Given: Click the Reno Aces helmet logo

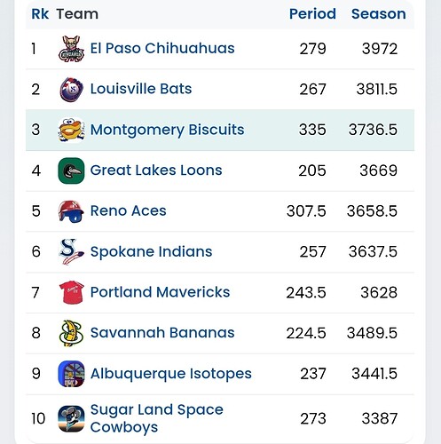Looking at the screenshot, I should pyautogui.click(x=71, y=211).
